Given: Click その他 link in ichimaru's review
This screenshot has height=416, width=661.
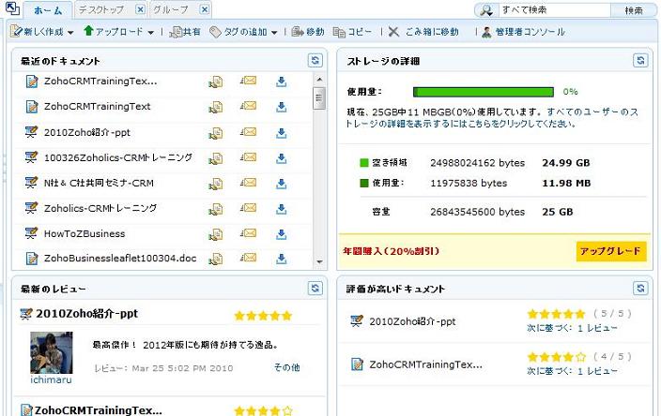Looking at the screenshot, I should pyautogui.click(x=286, y=367).
